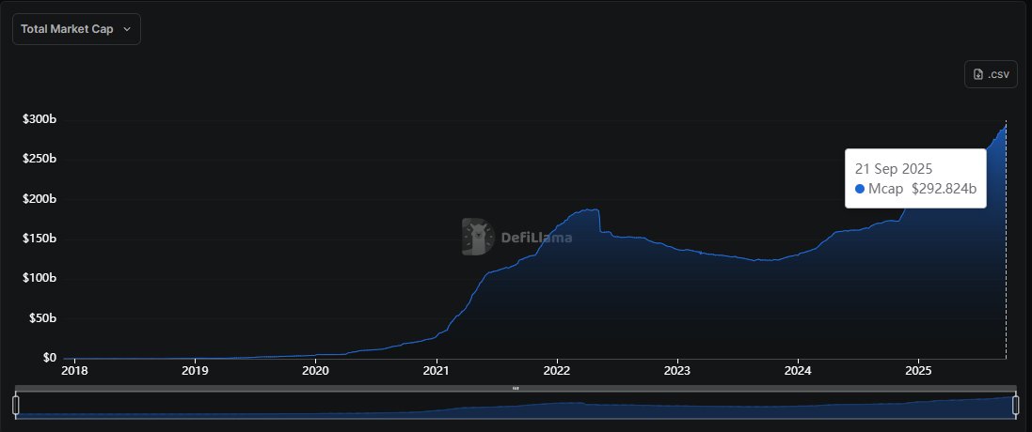Click the 2018 label on the x-axis
1032x432 pixels.
tap(73, 371)
